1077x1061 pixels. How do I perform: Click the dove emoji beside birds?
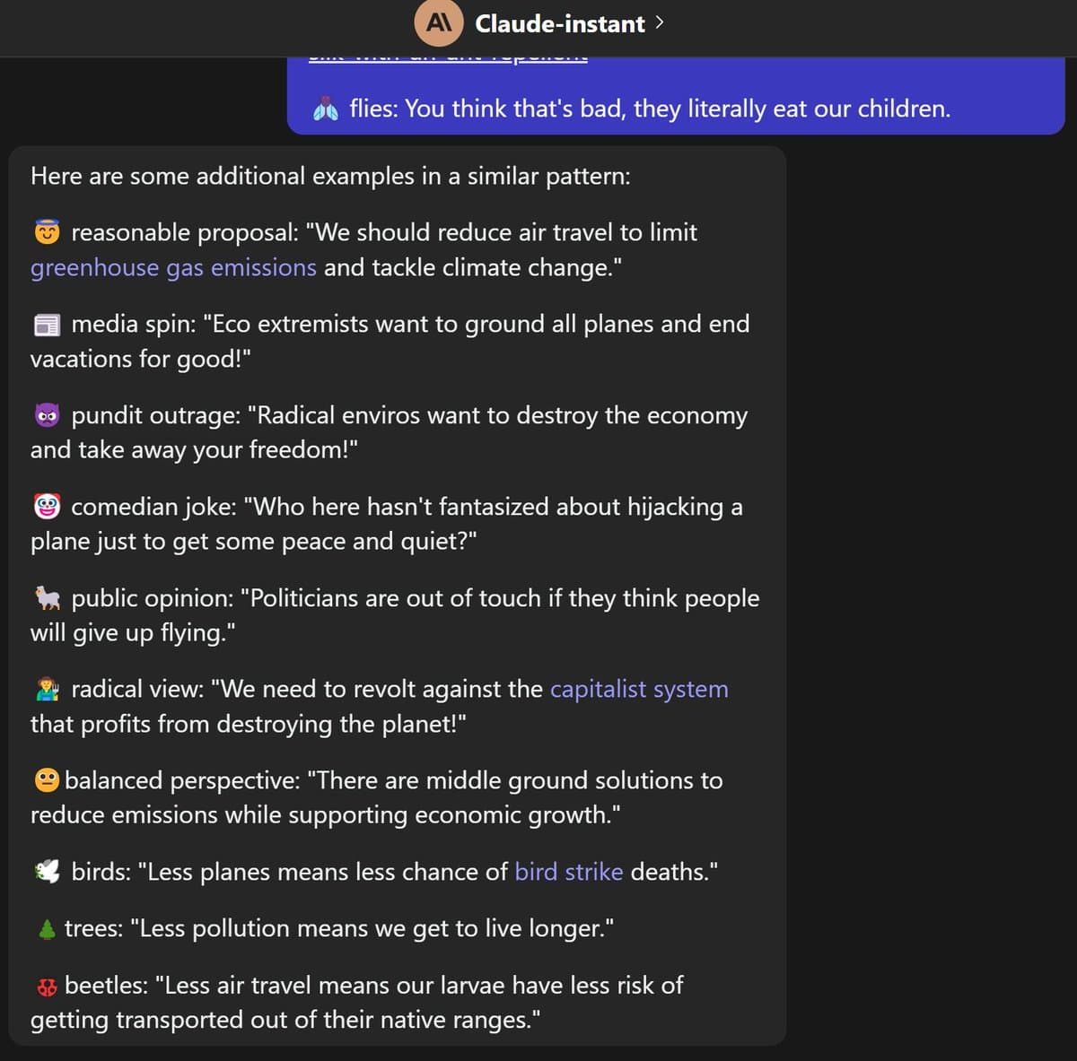pos(47,872)
